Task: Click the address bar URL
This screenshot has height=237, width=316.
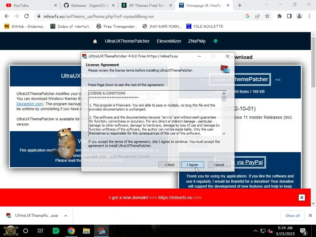Action: tap(99, 16)
